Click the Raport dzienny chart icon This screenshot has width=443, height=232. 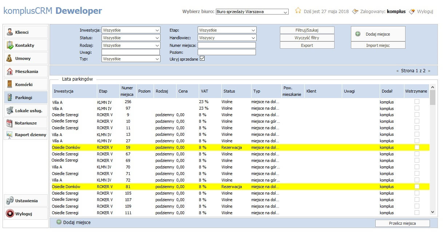pos(10,135)
